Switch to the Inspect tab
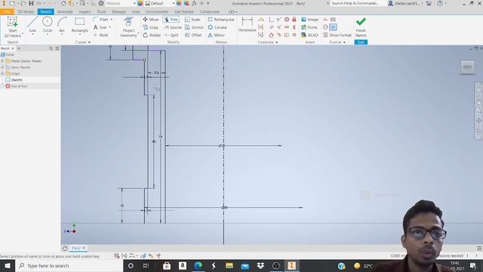 [85, 12]
